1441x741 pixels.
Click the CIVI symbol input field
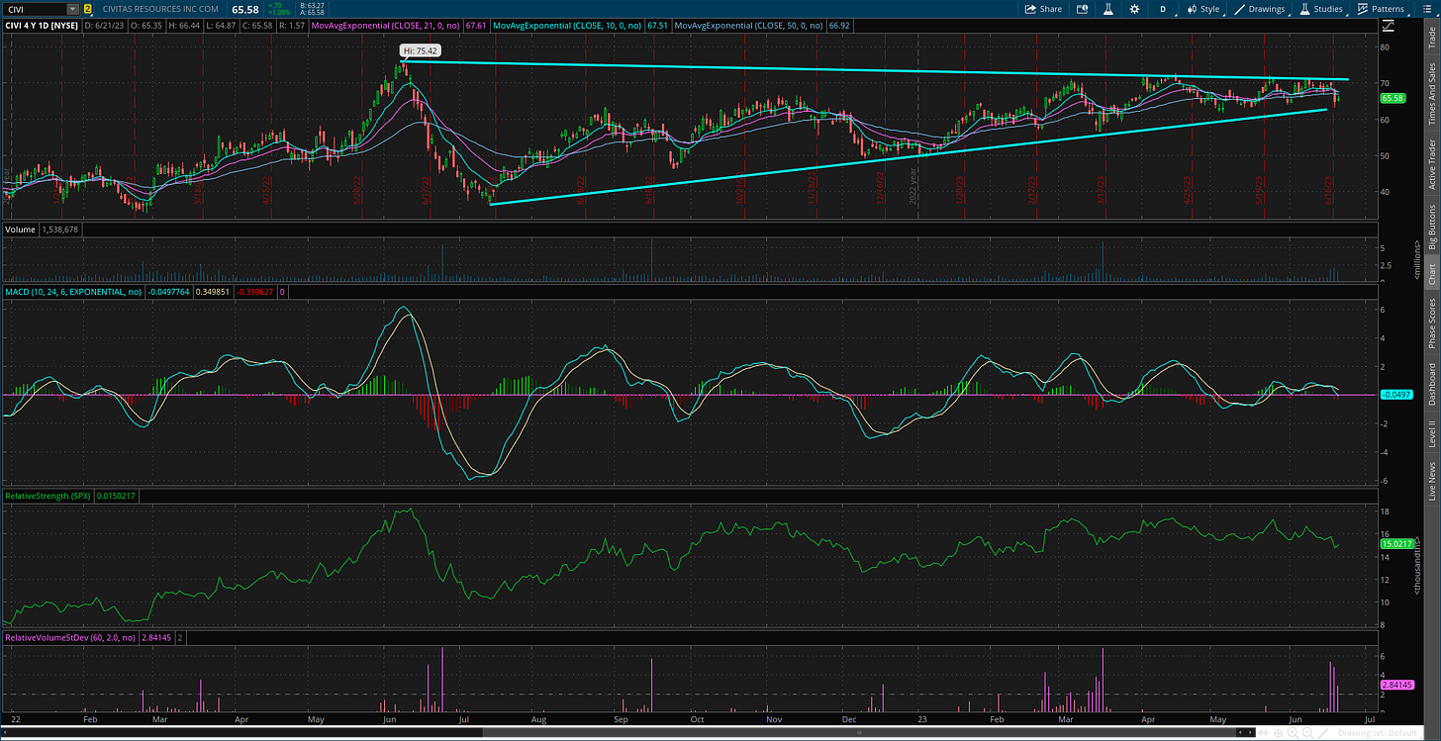(x=35, y=9)
